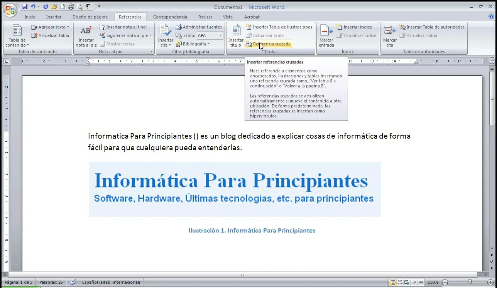Go to the Correspondencia tab

pos(170,17)
